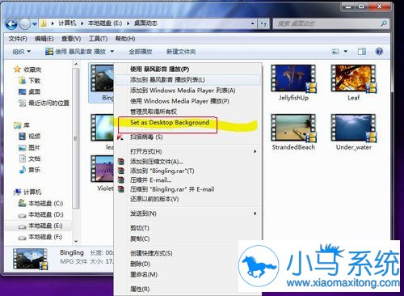This screenshot has width=404, height=296.
Task: Open the view options dropdown arrow
Action: click(345, 52)
